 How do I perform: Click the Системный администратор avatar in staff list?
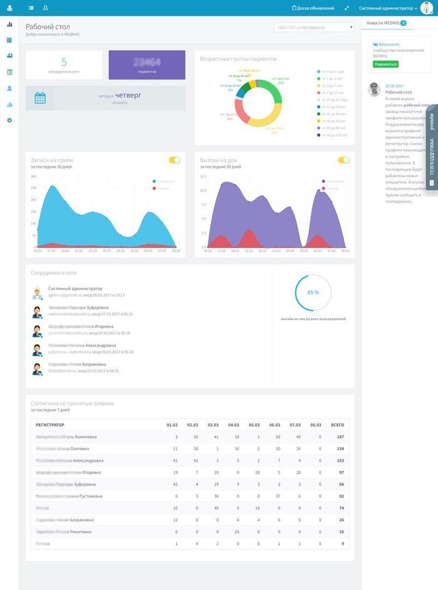click(37, 293)
